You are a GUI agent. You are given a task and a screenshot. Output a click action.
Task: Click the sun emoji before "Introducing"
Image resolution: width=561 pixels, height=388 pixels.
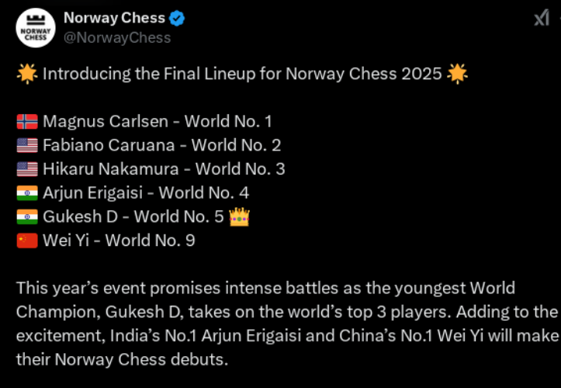26,74
